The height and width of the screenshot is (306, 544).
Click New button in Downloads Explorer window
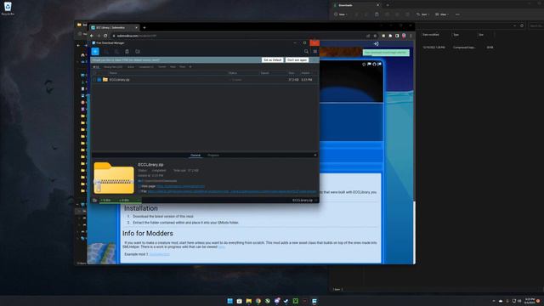click(x=341, y=14)
